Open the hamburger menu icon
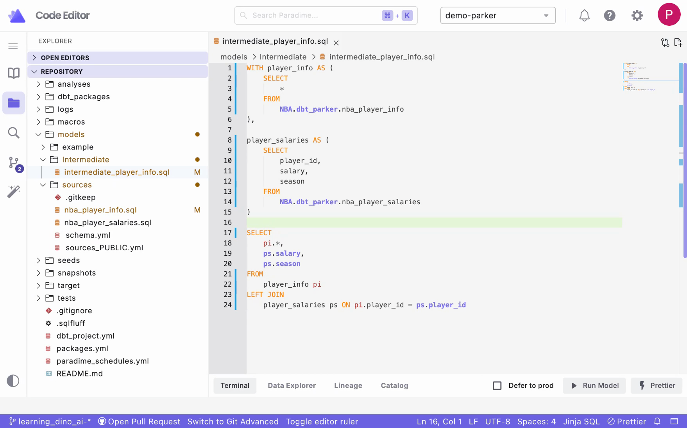Image resolution: width=687 pixels, height=428 pixels. (x=13, y=46)
